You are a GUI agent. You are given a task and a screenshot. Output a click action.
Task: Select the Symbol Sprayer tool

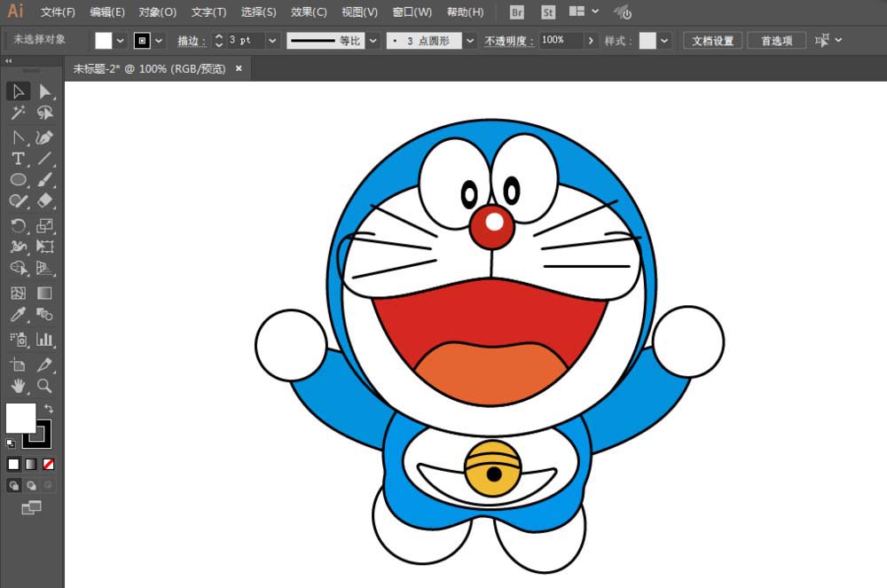pos(18,339)
